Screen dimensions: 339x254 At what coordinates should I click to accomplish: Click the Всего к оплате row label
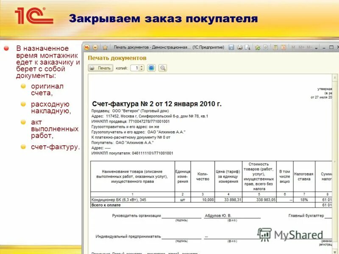click(x=106, y=205)
